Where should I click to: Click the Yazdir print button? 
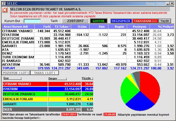165,21
